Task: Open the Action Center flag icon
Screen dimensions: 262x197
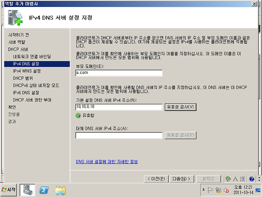Action: (x=210, y=190)
